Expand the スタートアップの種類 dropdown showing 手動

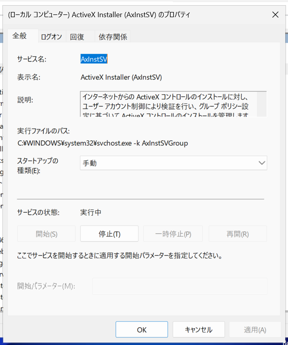tap(173, 163)
